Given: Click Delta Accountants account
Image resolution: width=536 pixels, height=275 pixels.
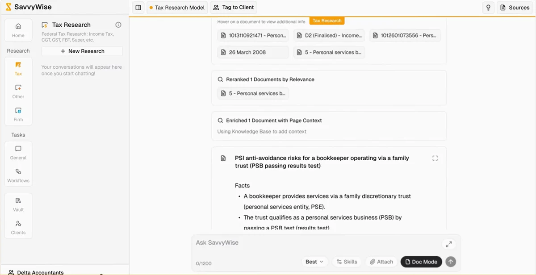Looking at the screenshot, I should 40,272.
